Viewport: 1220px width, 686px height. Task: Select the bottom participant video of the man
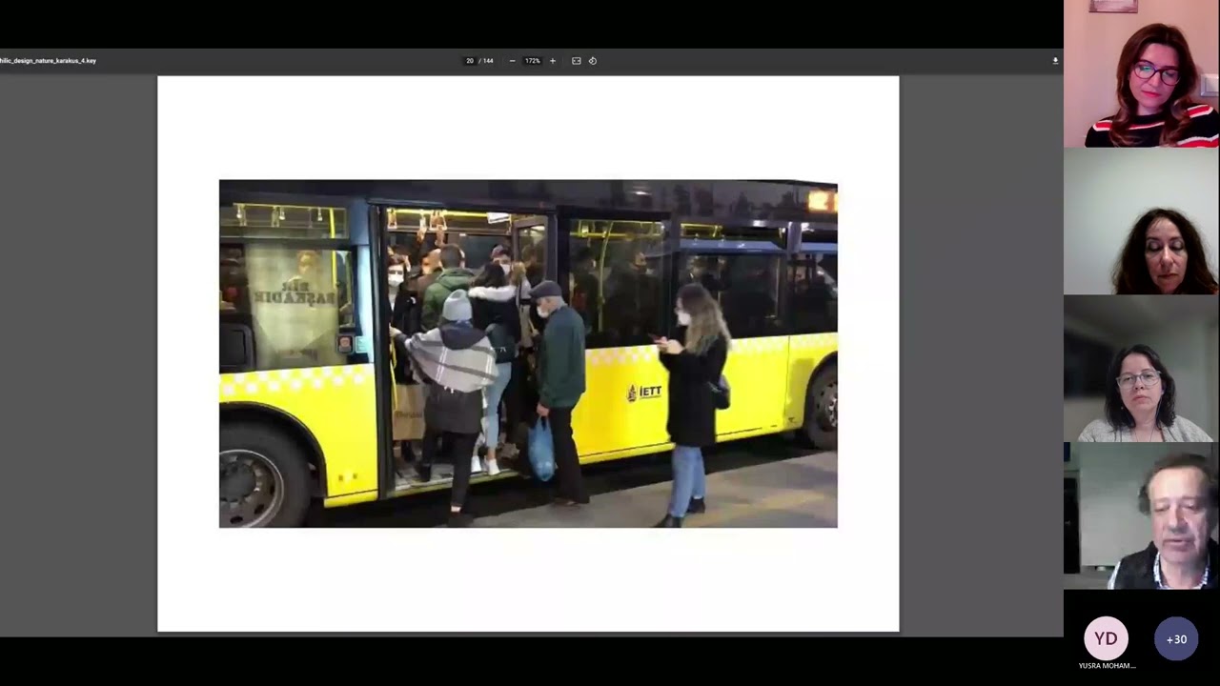1142,516
